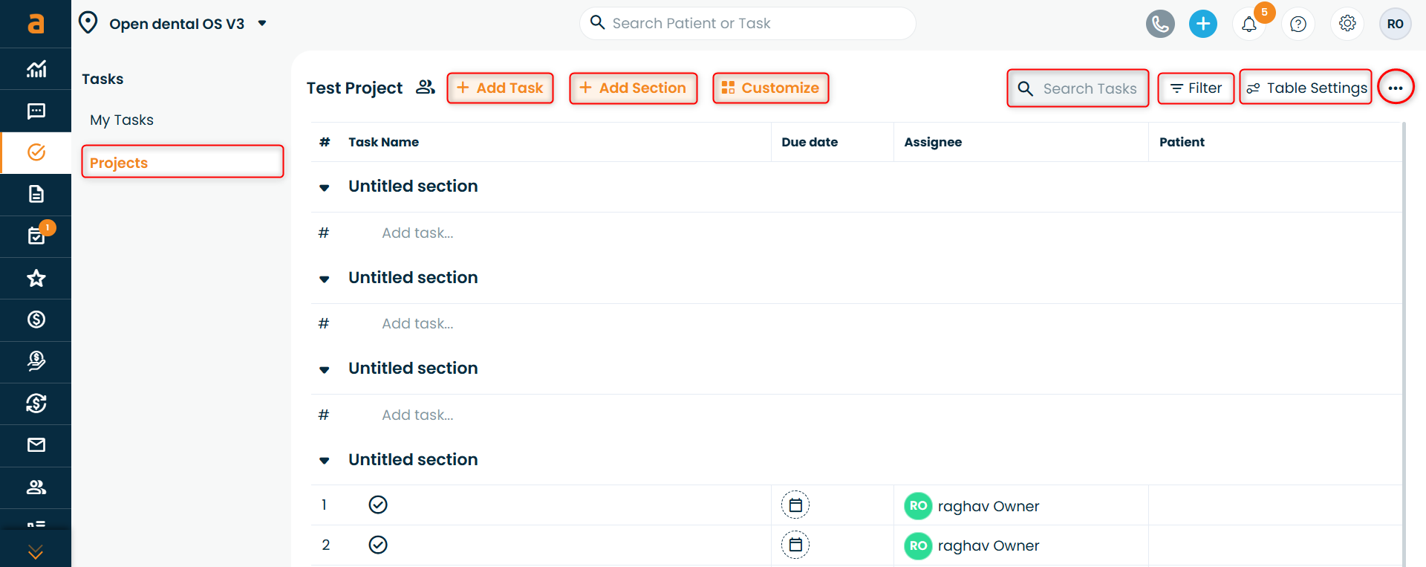Open the help question mark icon

tap(1298, 25)
